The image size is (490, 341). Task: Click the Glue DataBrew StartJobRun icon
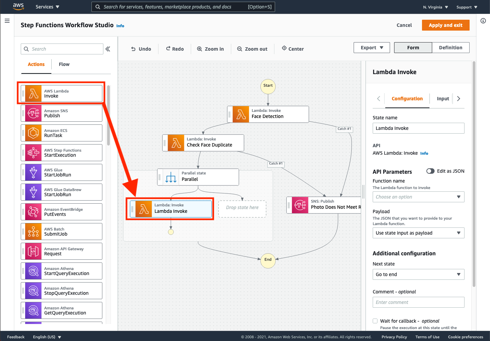33,192
